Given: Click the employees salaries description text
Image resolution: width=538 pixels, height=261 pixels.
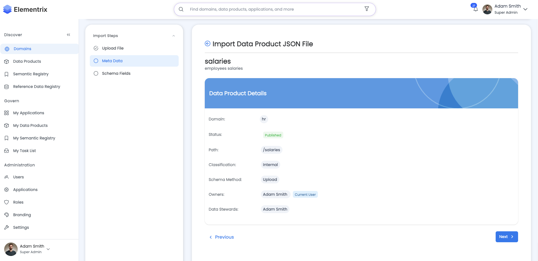Looking at the screenshot, I should coord(224,68).
